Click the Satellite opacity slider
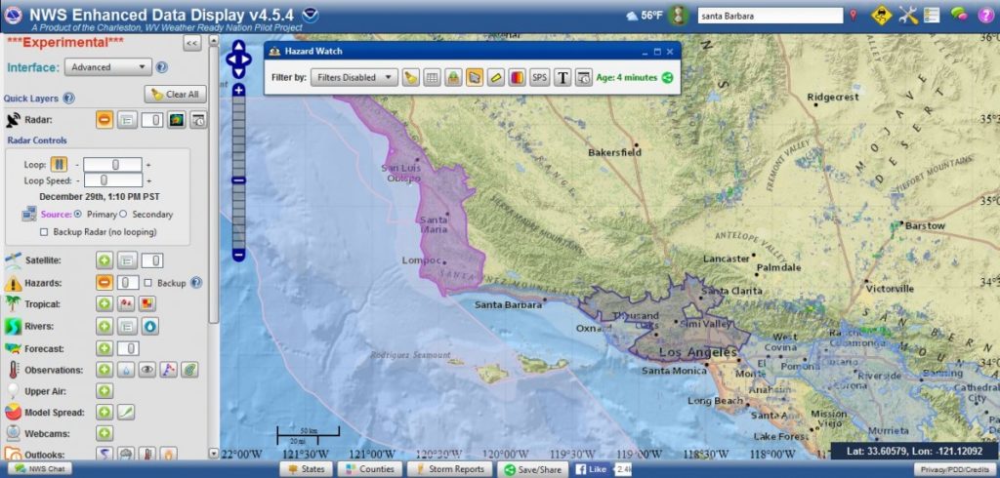 [x=151, y=260]
